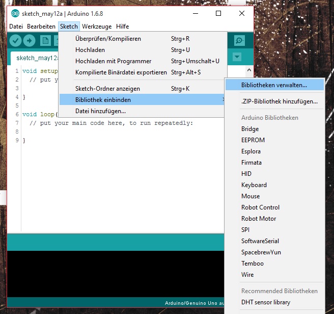Include the Bridge library
The image size is (334, 314).
(274, 129)
